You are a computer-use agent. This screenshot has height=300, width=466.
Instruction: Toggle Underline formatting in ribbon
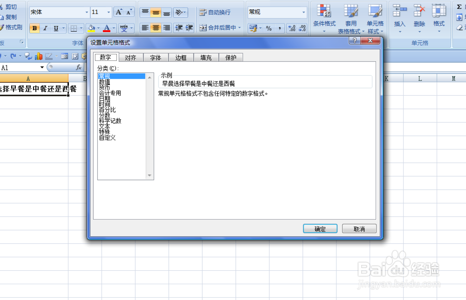56,28
